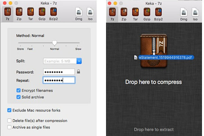
Task: Select Dmg format in left Keka window
Action: point(79,14)
